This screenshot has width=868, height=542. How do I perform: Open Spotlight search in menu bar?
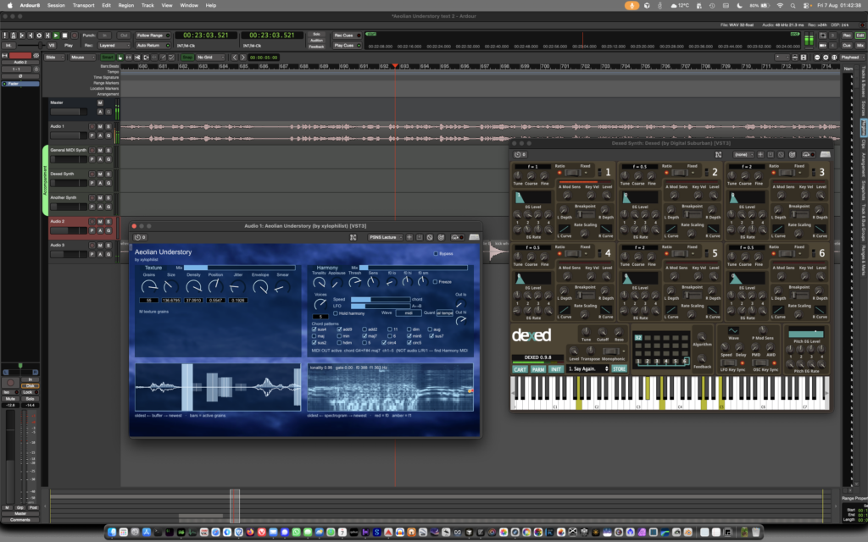pos(793,6)
